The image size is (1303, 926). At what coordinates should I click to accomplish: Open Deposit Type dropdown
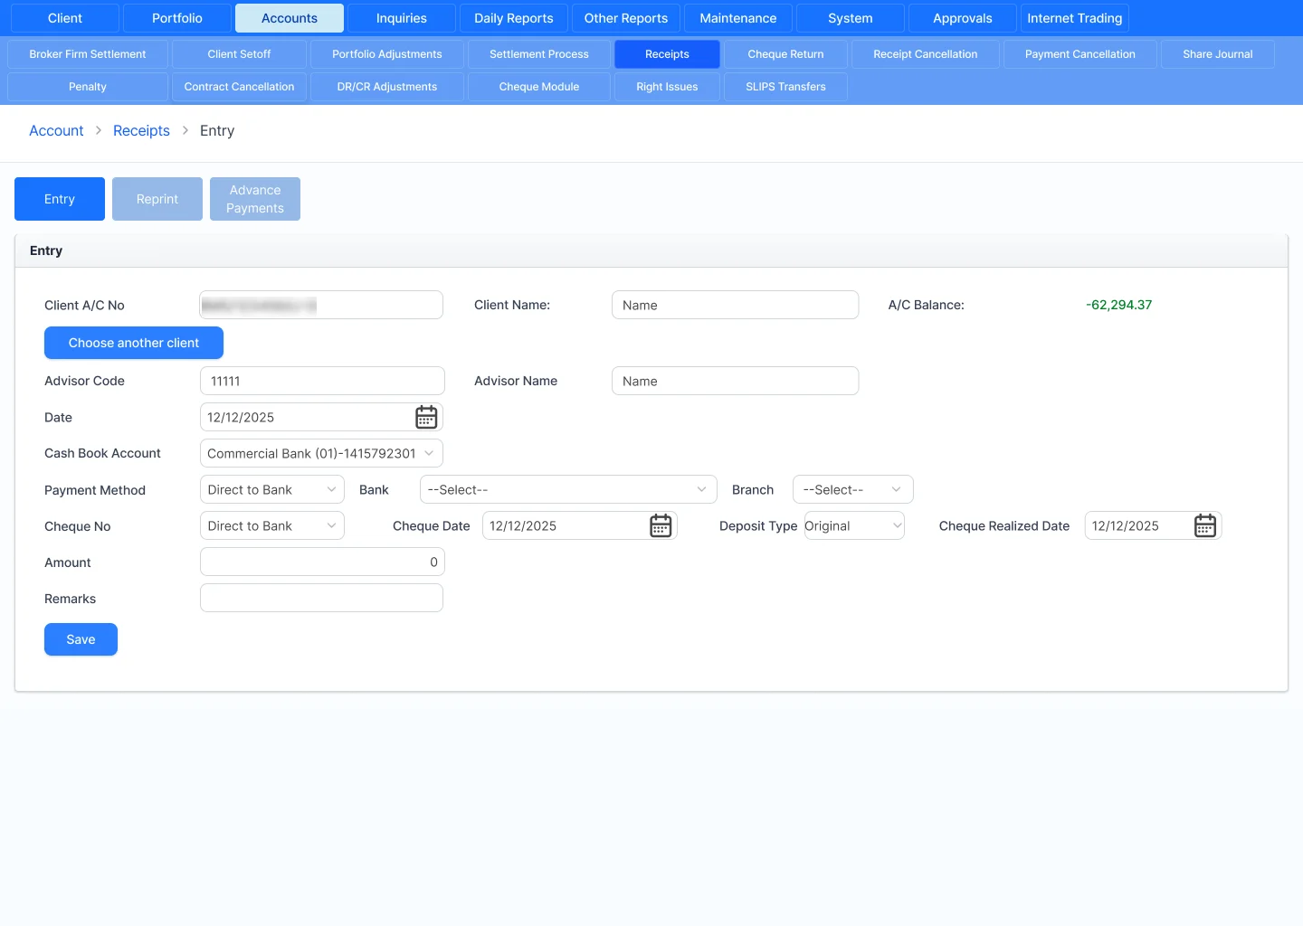[x=853, y=525]
